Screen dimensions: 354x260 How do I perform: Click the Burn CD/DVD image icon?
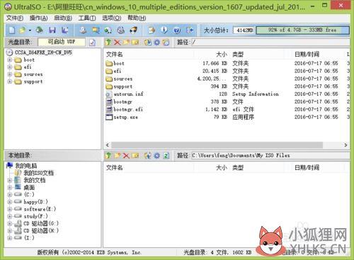point(134,30)
